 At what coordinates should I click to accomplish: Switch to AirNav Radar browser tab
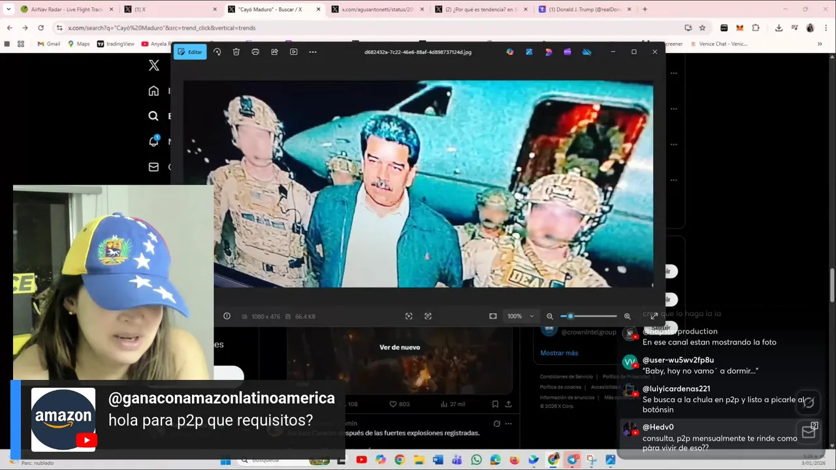pos(67,9)
